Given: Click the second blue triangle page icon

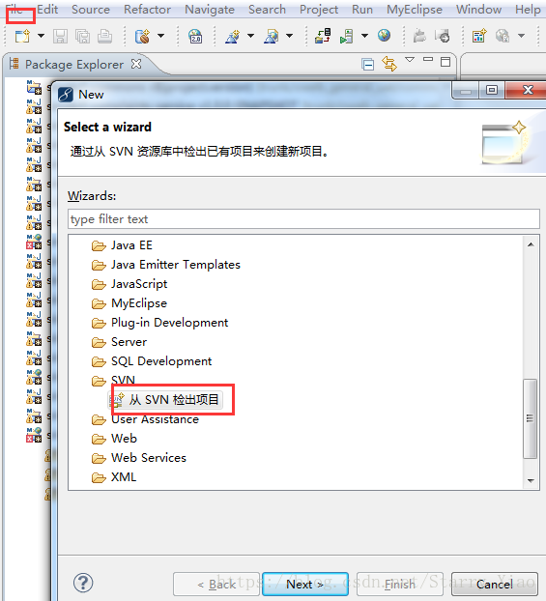Looking at the screenshot, I should (x=272, y=37).
